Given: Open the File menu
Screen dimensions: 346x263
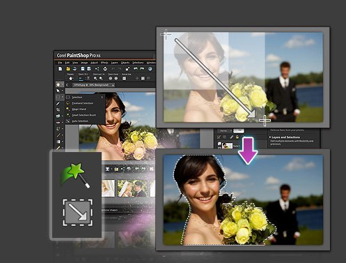Looking at the screenshot, I should tap(60, 63).
